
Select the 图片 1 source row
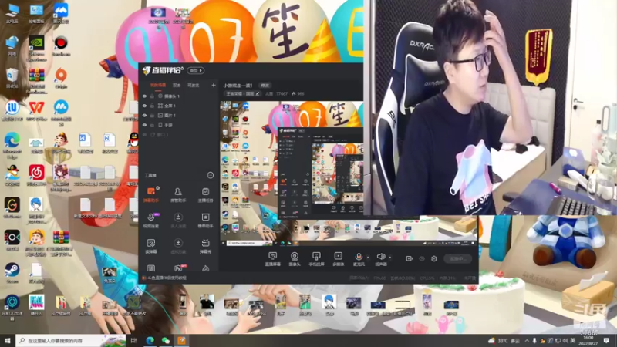(x=179, y=115)
